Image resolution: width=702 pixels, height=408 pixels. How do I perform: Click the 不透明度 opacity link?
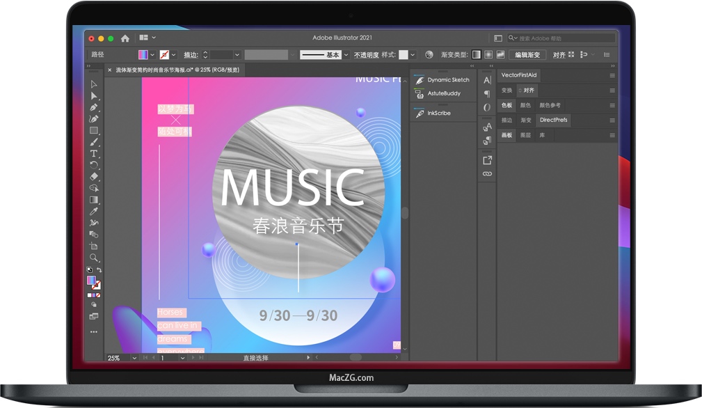366,54
